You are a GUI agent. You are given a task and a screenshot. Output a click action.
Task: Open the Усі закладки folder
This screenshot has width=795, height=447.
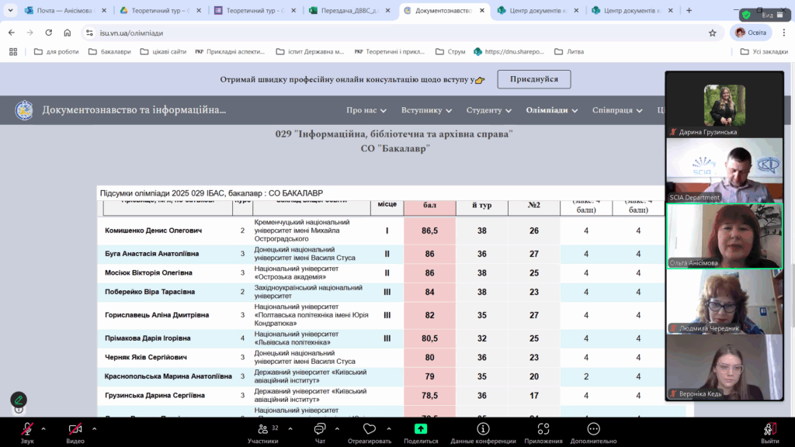click(764, 52)
